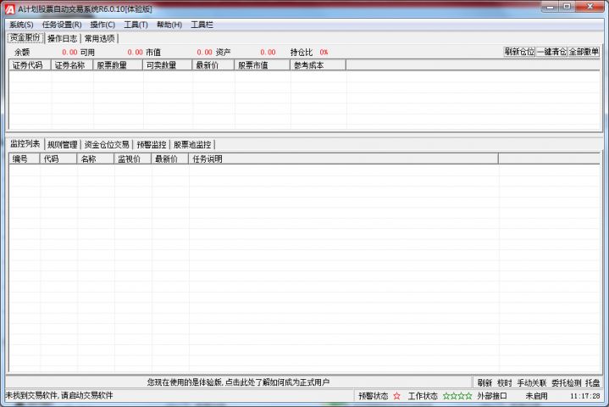This screenshot has width=609, height=407.
Task: Click the red 预警状态 star icon
Action: coord(396,396)
